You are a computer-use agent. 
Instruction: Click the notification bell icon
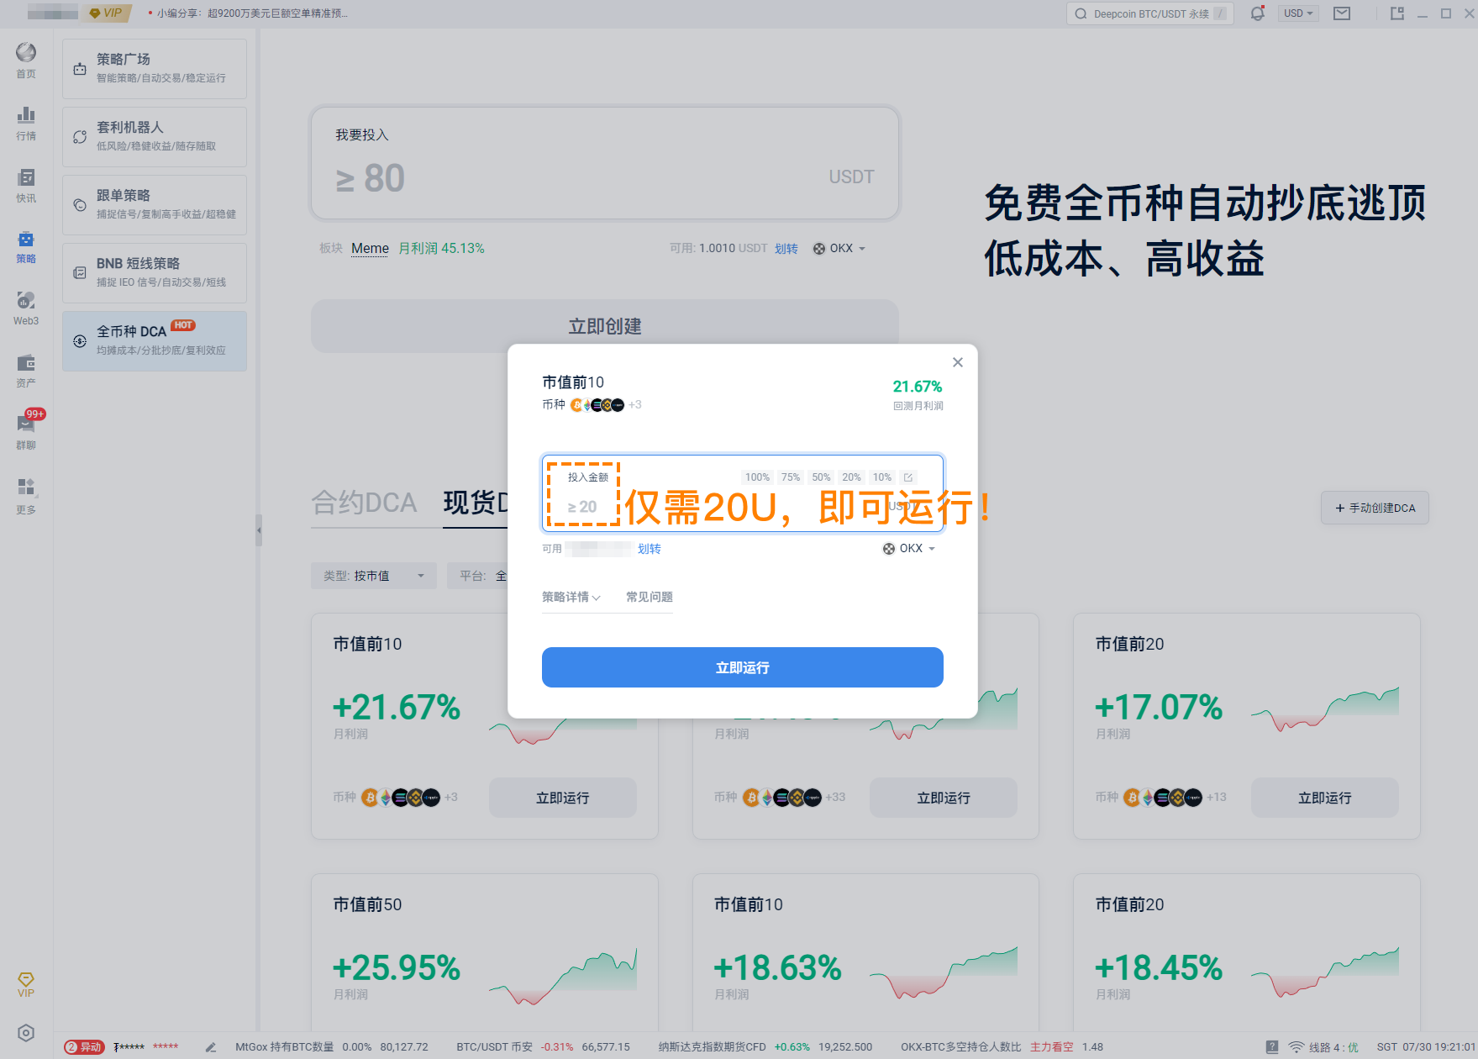1257,13
